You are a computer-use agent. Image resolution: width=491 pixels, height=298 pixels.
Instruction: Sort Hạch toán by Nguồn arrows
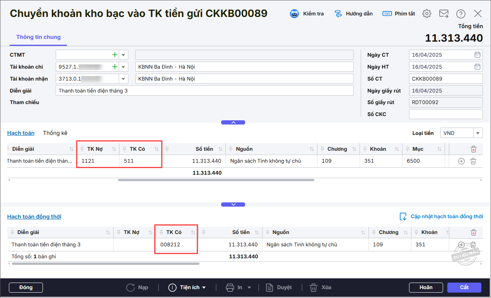click(312, 149)
